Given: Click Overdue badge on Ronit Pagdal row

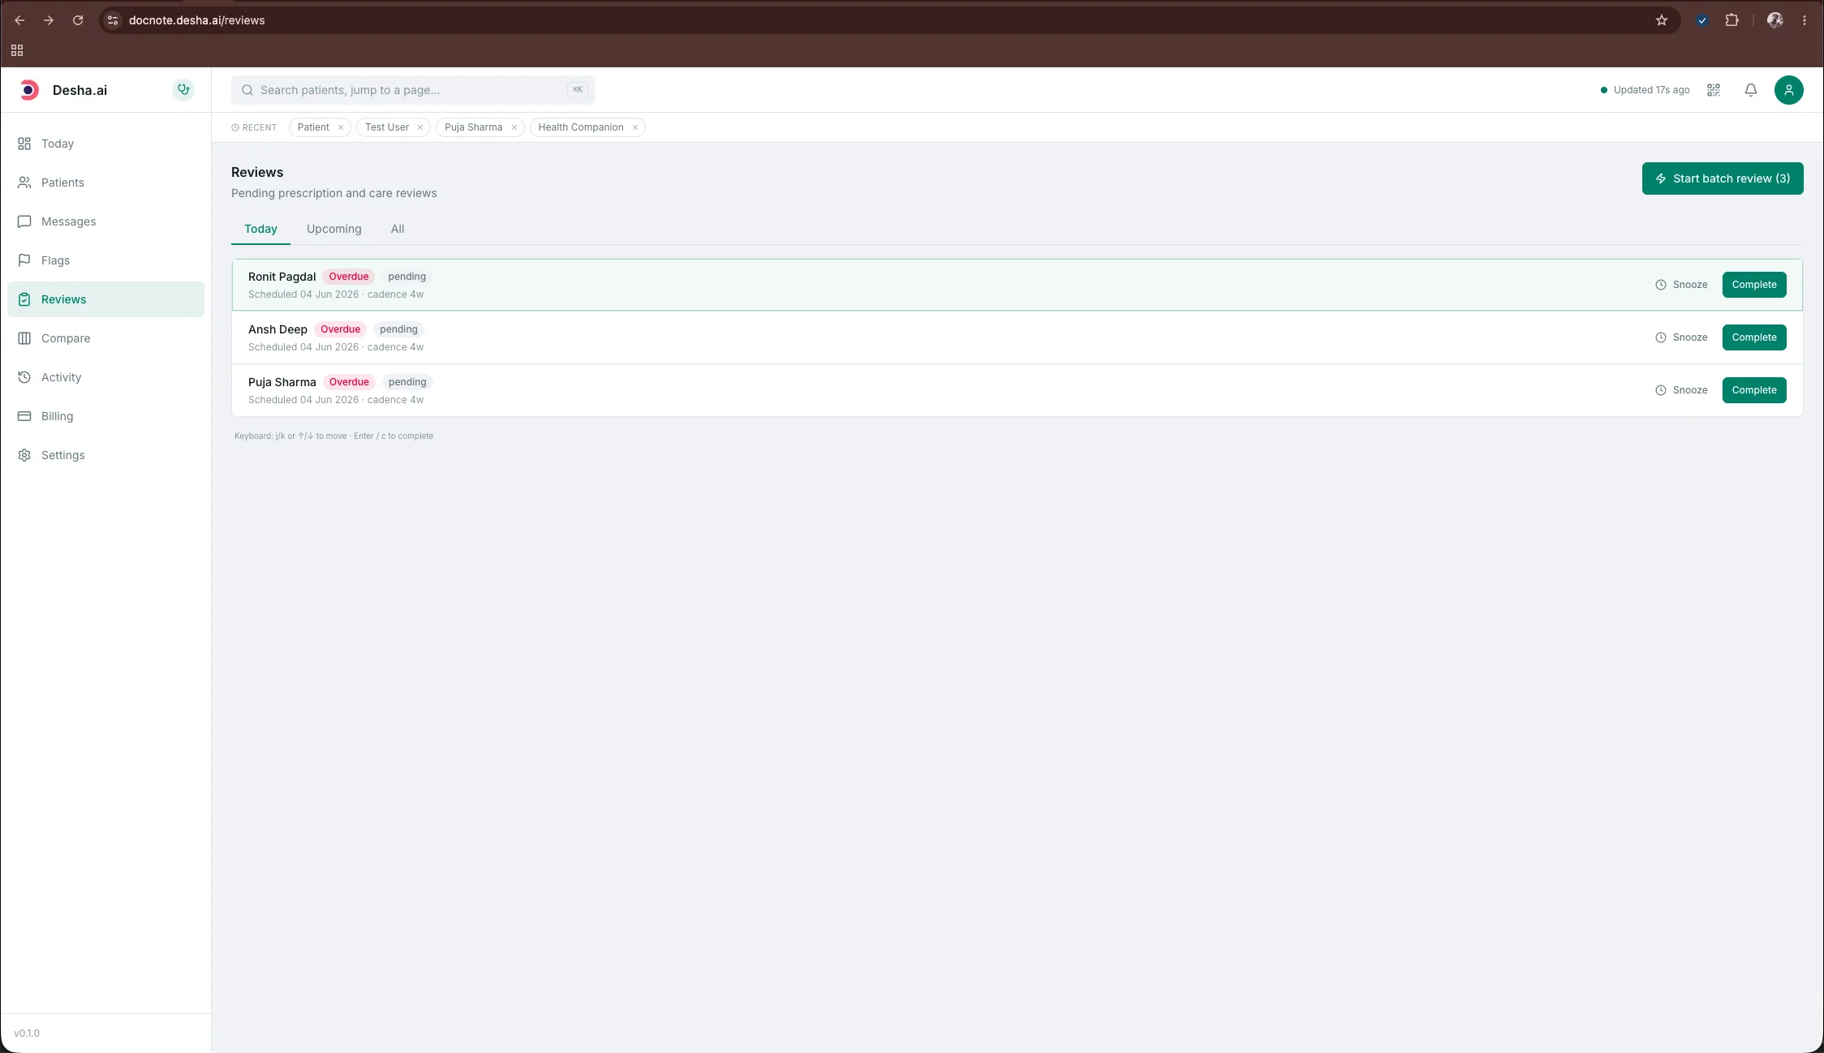Looking at the screenshot, I should [349, 277].
